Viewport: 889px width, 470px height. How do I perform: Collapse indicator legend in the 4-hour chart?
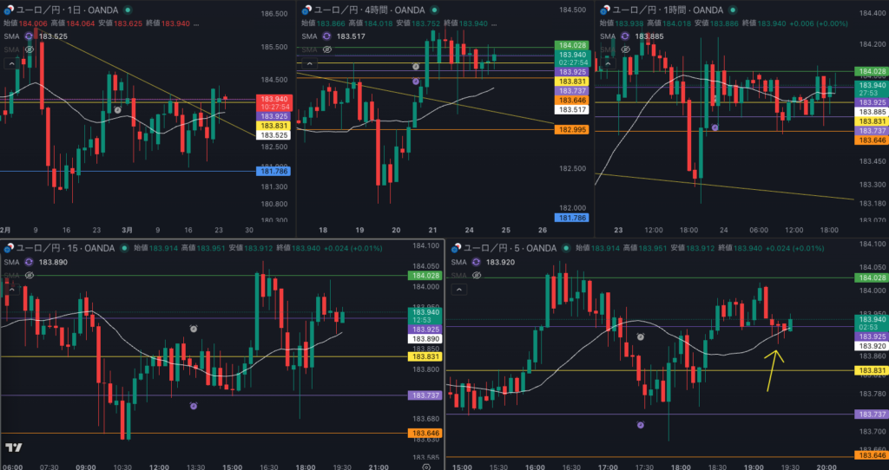308,63
